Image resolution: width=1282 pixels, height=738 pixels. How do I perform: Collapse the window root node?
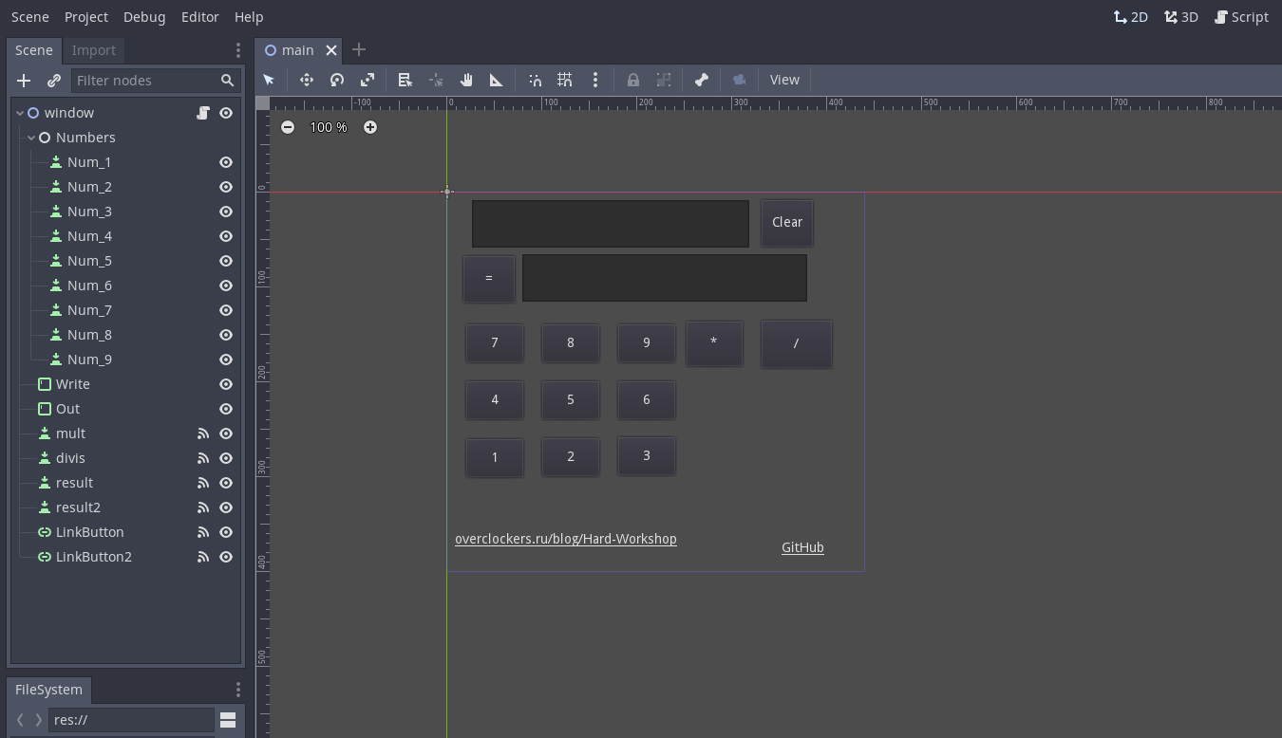point(20,113)
